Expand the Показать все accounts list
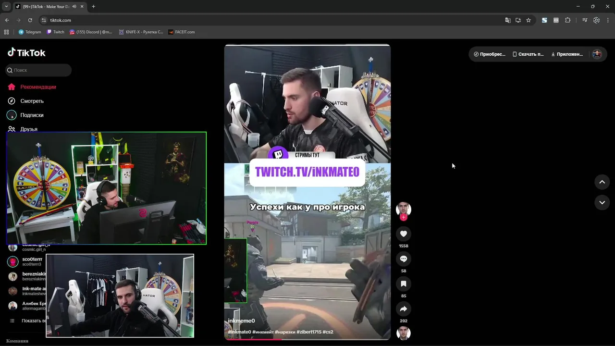 click(28, 321)
